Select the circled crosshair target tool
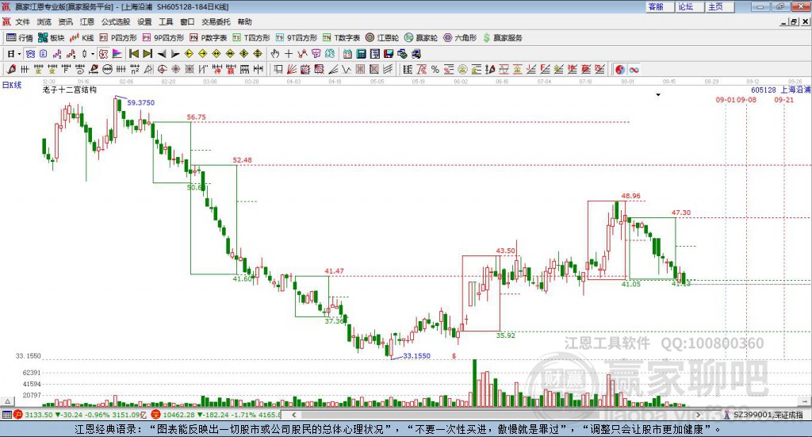Image resolution: width=812 pixels, height=437 pixels. pos(162,69)
